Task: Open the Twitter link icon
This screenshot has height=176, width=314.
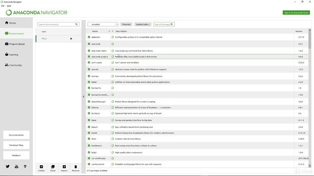Action: (8, 166)
